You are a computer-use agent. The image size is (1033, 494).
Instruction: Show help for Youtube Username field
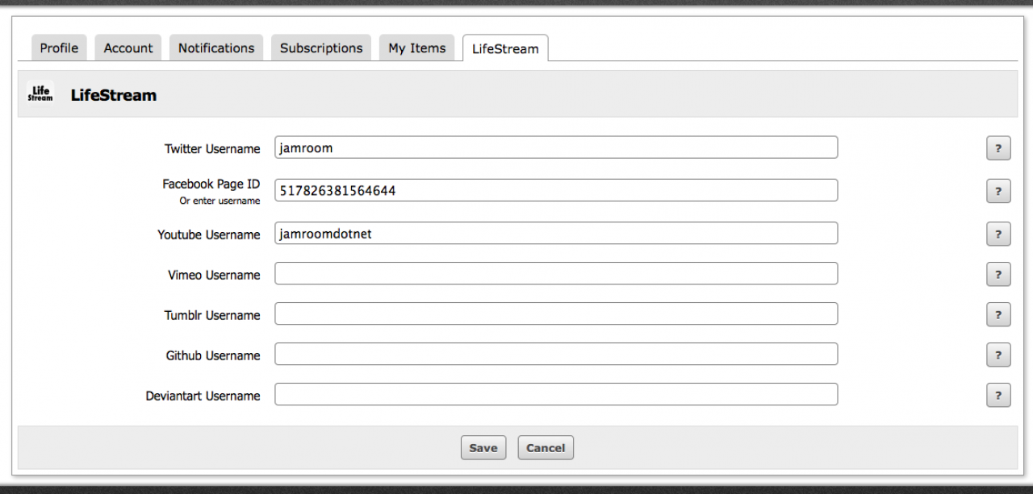pos(998,234)
